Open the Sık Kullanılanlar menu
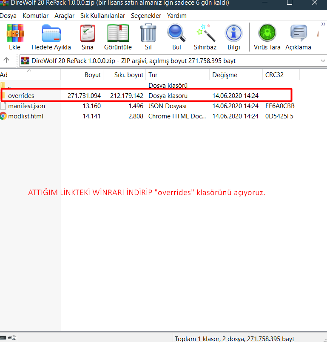Viewport: 327px width, 342px height. click(x=102, y=16)
